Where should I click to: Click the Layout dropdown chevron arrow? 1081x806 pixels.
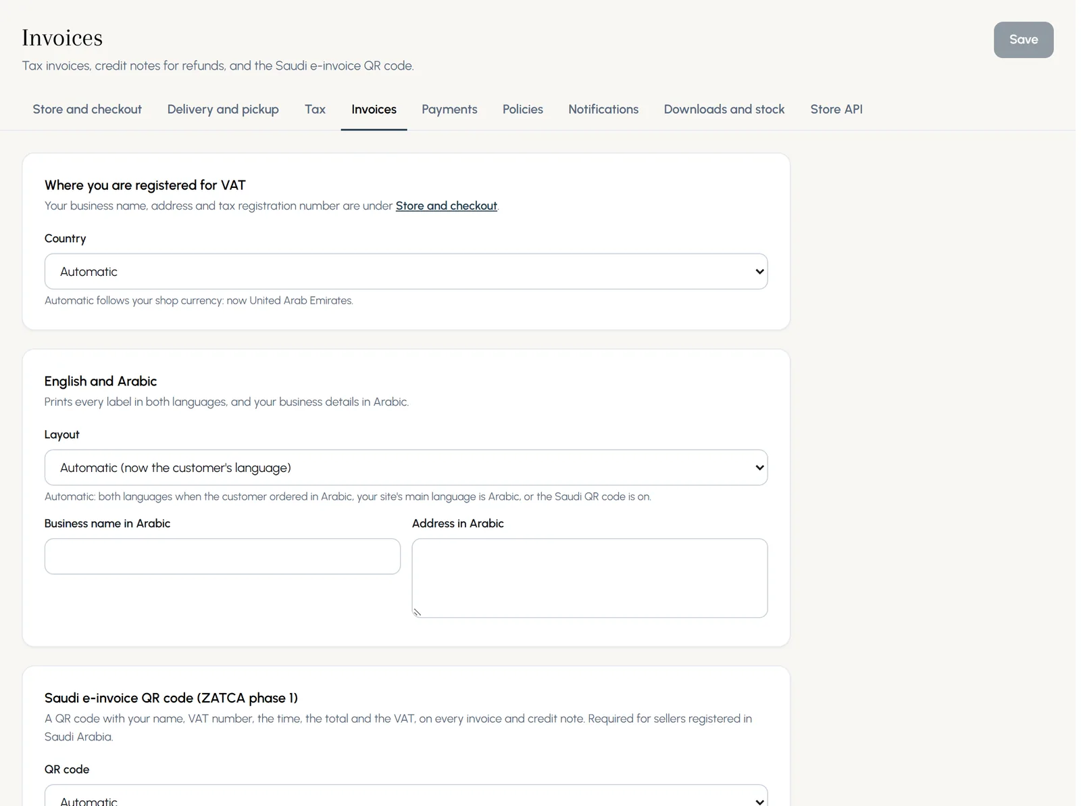click(x=759, y=468)
